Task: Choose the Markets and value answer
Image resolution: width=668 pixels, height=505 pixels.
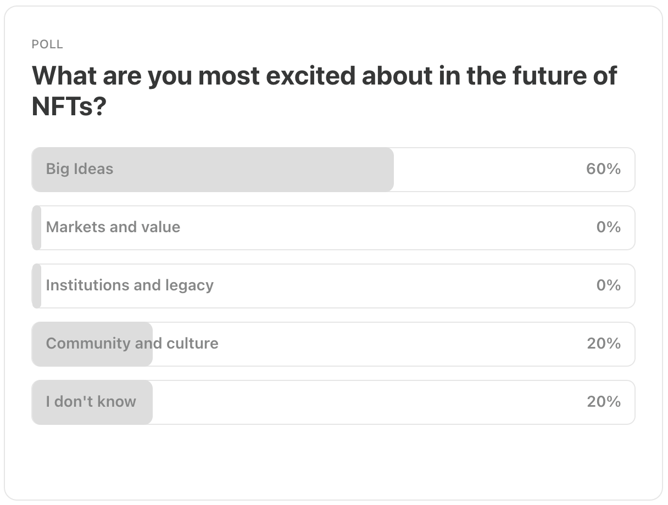Action: [113, 227]
